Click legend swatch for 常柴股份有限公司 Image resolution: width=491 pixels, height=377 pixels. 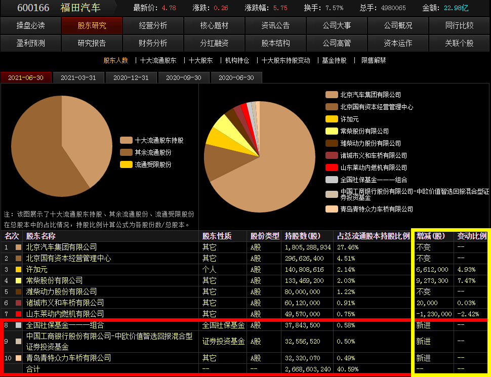332,131
